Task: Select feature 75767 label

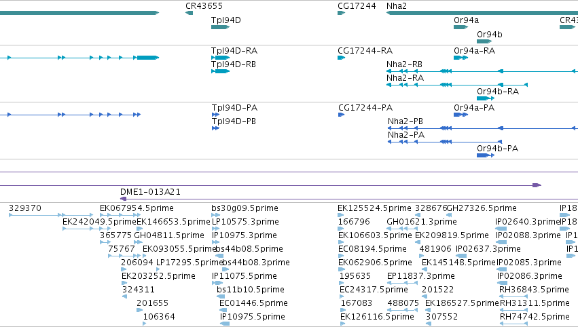Action: (122, 249)
